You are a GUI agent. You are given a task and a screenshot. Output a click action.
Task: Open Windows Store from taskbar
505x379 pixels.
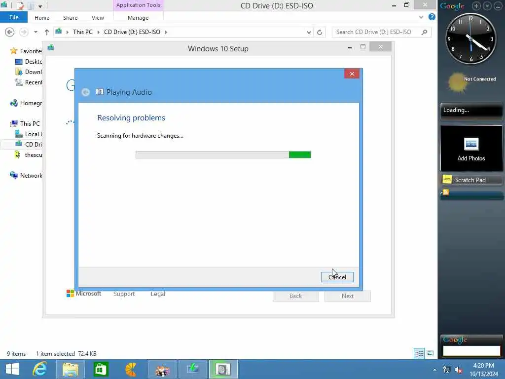tap(101, 369)
